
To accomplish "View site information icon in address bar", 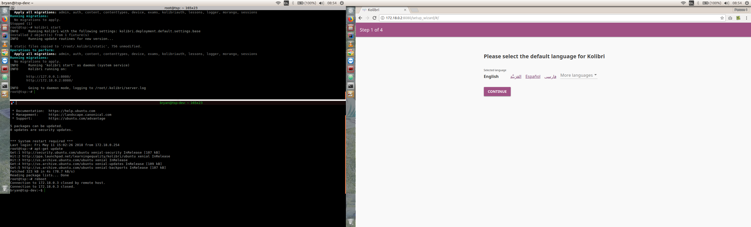I will tap(383, 18).
